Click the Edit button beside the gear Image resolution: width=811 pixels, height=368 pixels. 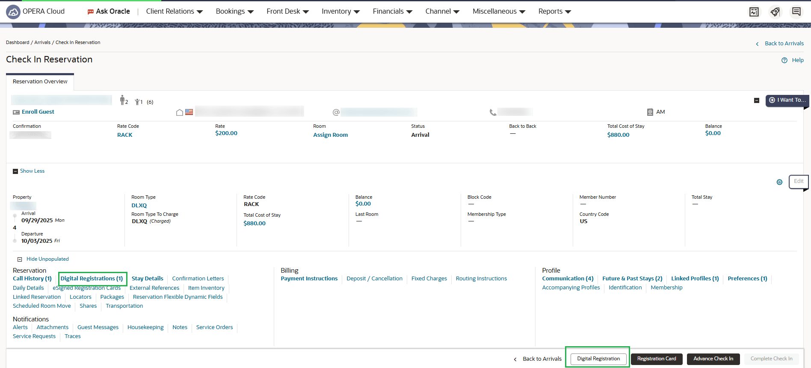(799, 181)
